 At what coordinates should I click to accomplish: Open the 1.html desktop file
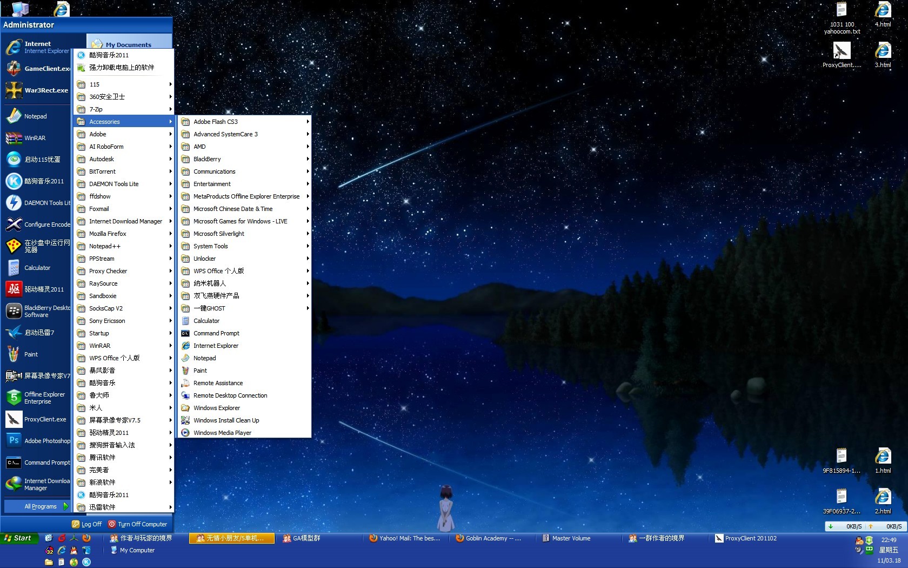883,461
